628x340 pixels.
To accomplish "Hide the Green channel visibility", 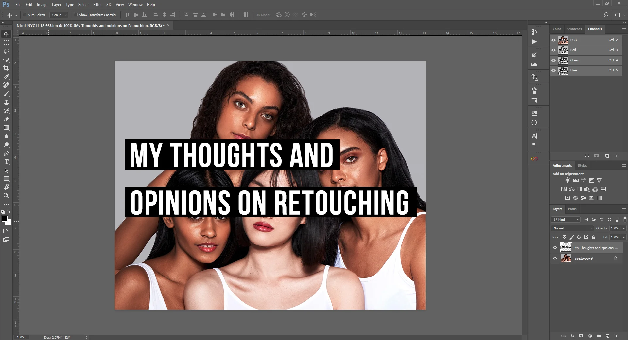I will [x=553, y=60].
